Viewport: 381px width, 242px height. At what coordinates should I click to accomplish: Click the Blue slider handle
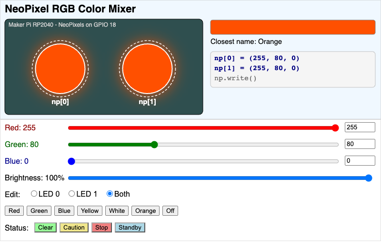click(71, 161)
